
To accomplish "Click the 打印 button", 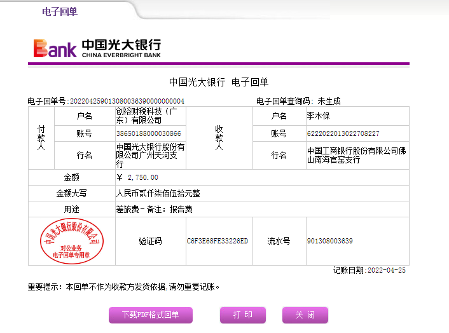I will [x=243, y=315].
